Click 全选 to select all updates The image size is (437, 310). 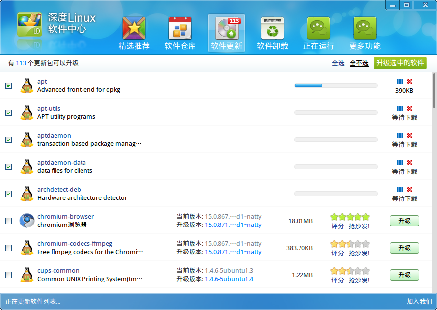click(x=338, y=63)
